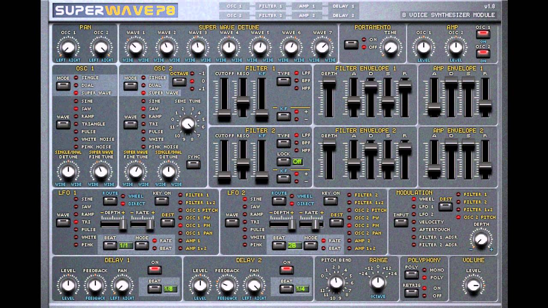Toggle the Portamento on/off switch

[x=351, y=44]
